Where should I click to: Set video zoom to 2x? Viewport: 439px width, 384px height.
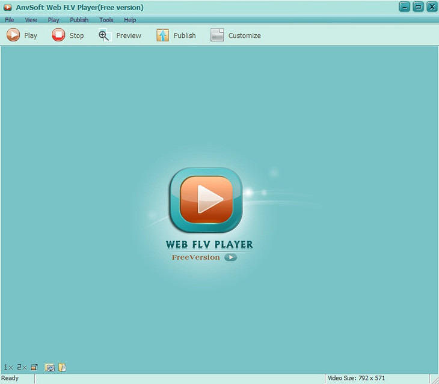22,367
